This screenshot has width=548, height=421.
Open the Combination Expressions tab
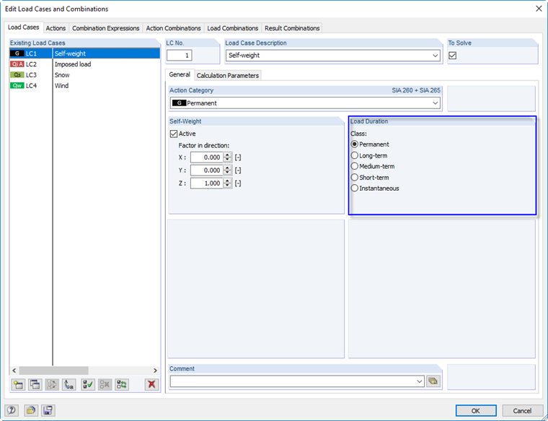pyautogui.click(x=105, y=28)
